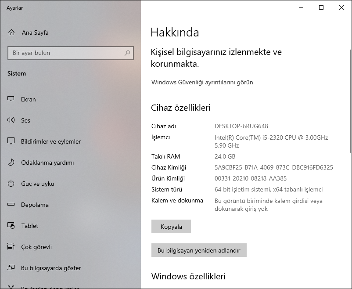Click the Ses speaker icon
Viewport: 352px width, 289px height.
(11, 120)
